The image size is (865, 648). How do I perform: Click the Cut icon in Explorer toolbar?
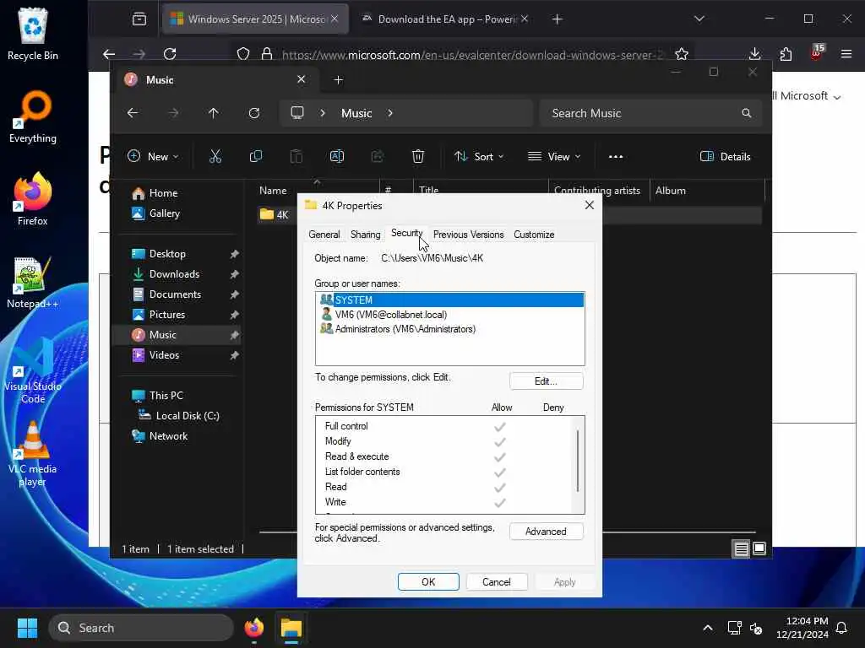[215, 156]
